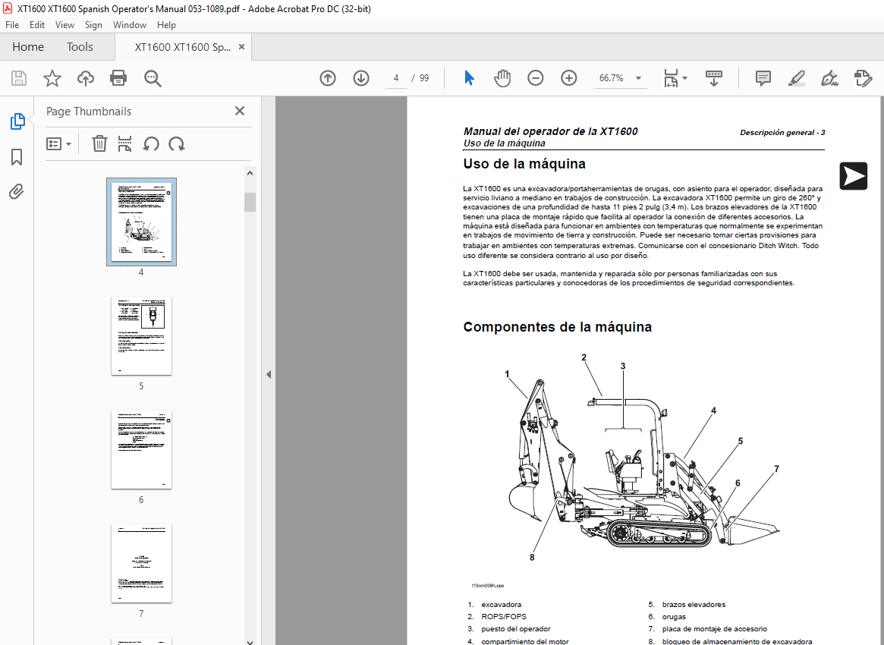
Task: Click the Share/send file icon
Action: coord(863,78)
